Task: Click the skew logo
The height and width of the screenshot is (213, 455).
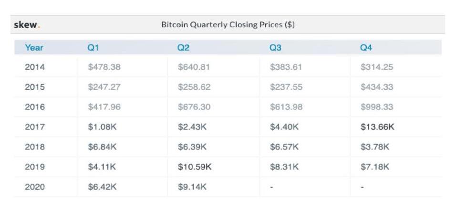Action: pyautogui.click(x=27, y=25)
